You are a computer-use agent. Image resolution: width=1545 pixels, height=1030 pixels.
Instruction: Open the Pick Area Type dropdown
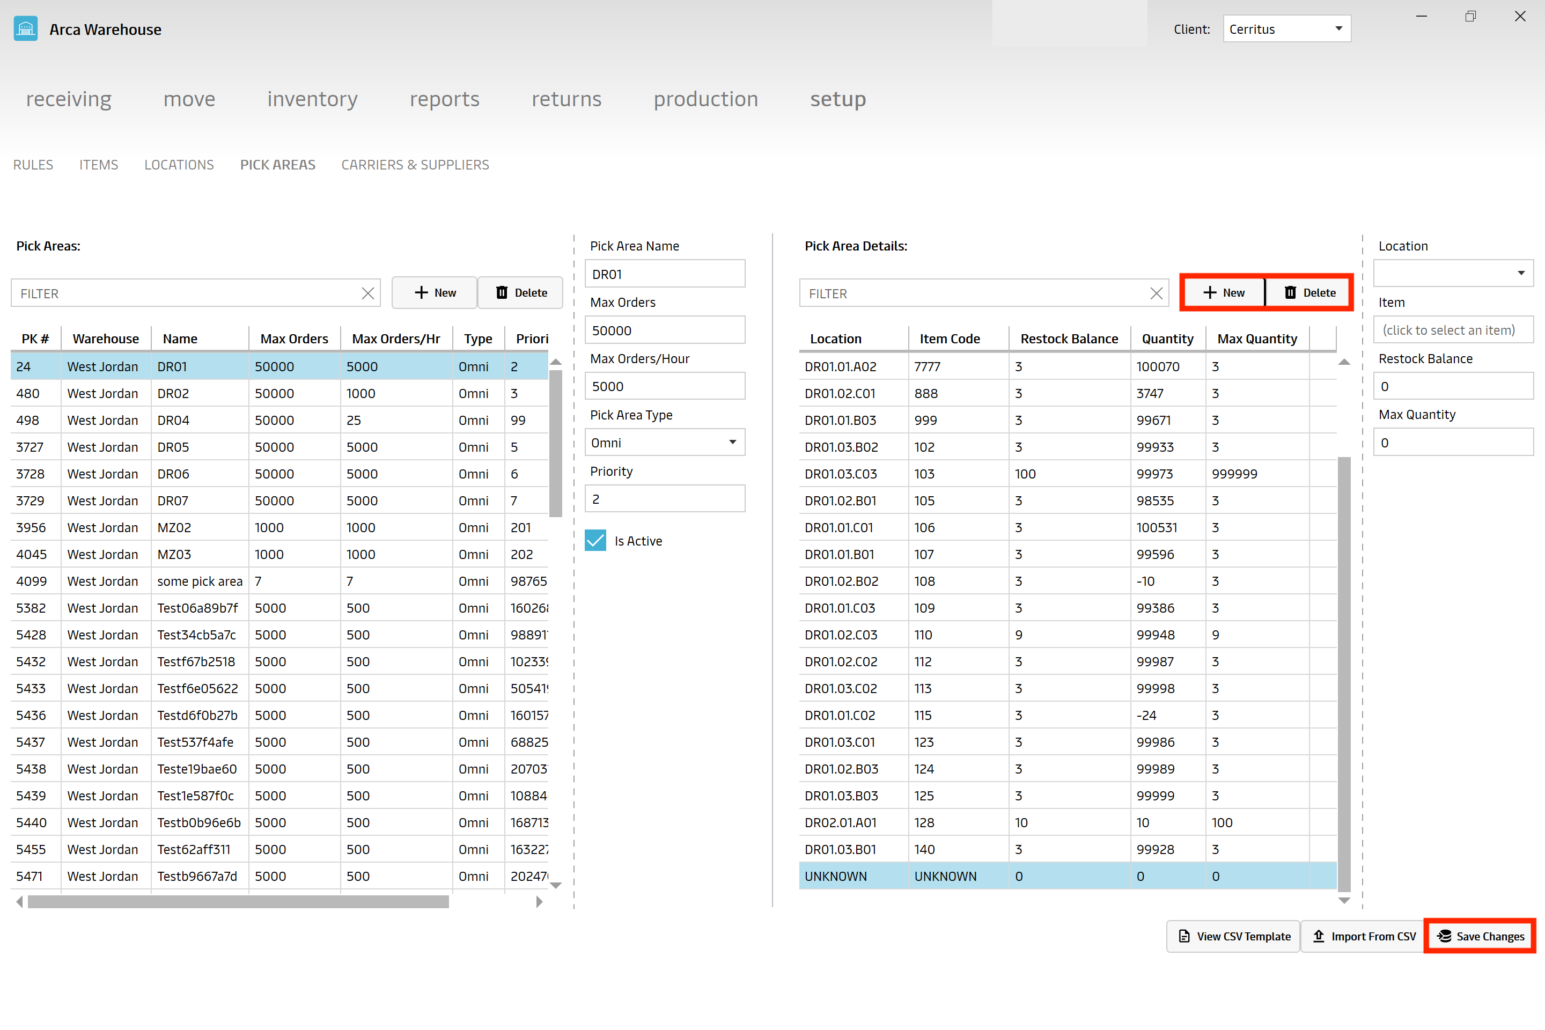(665, 443)
